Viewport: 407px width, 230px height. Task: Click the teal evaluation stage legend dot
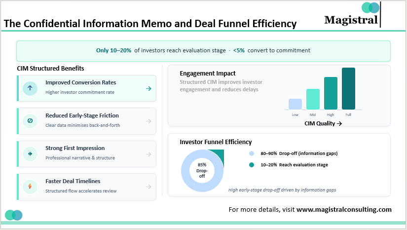tap(252, 165)
